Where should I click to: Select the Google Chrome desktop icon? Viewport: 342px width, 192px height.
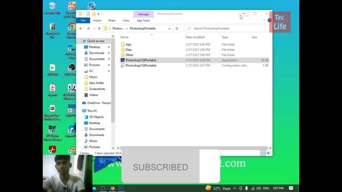coord(72,30)
